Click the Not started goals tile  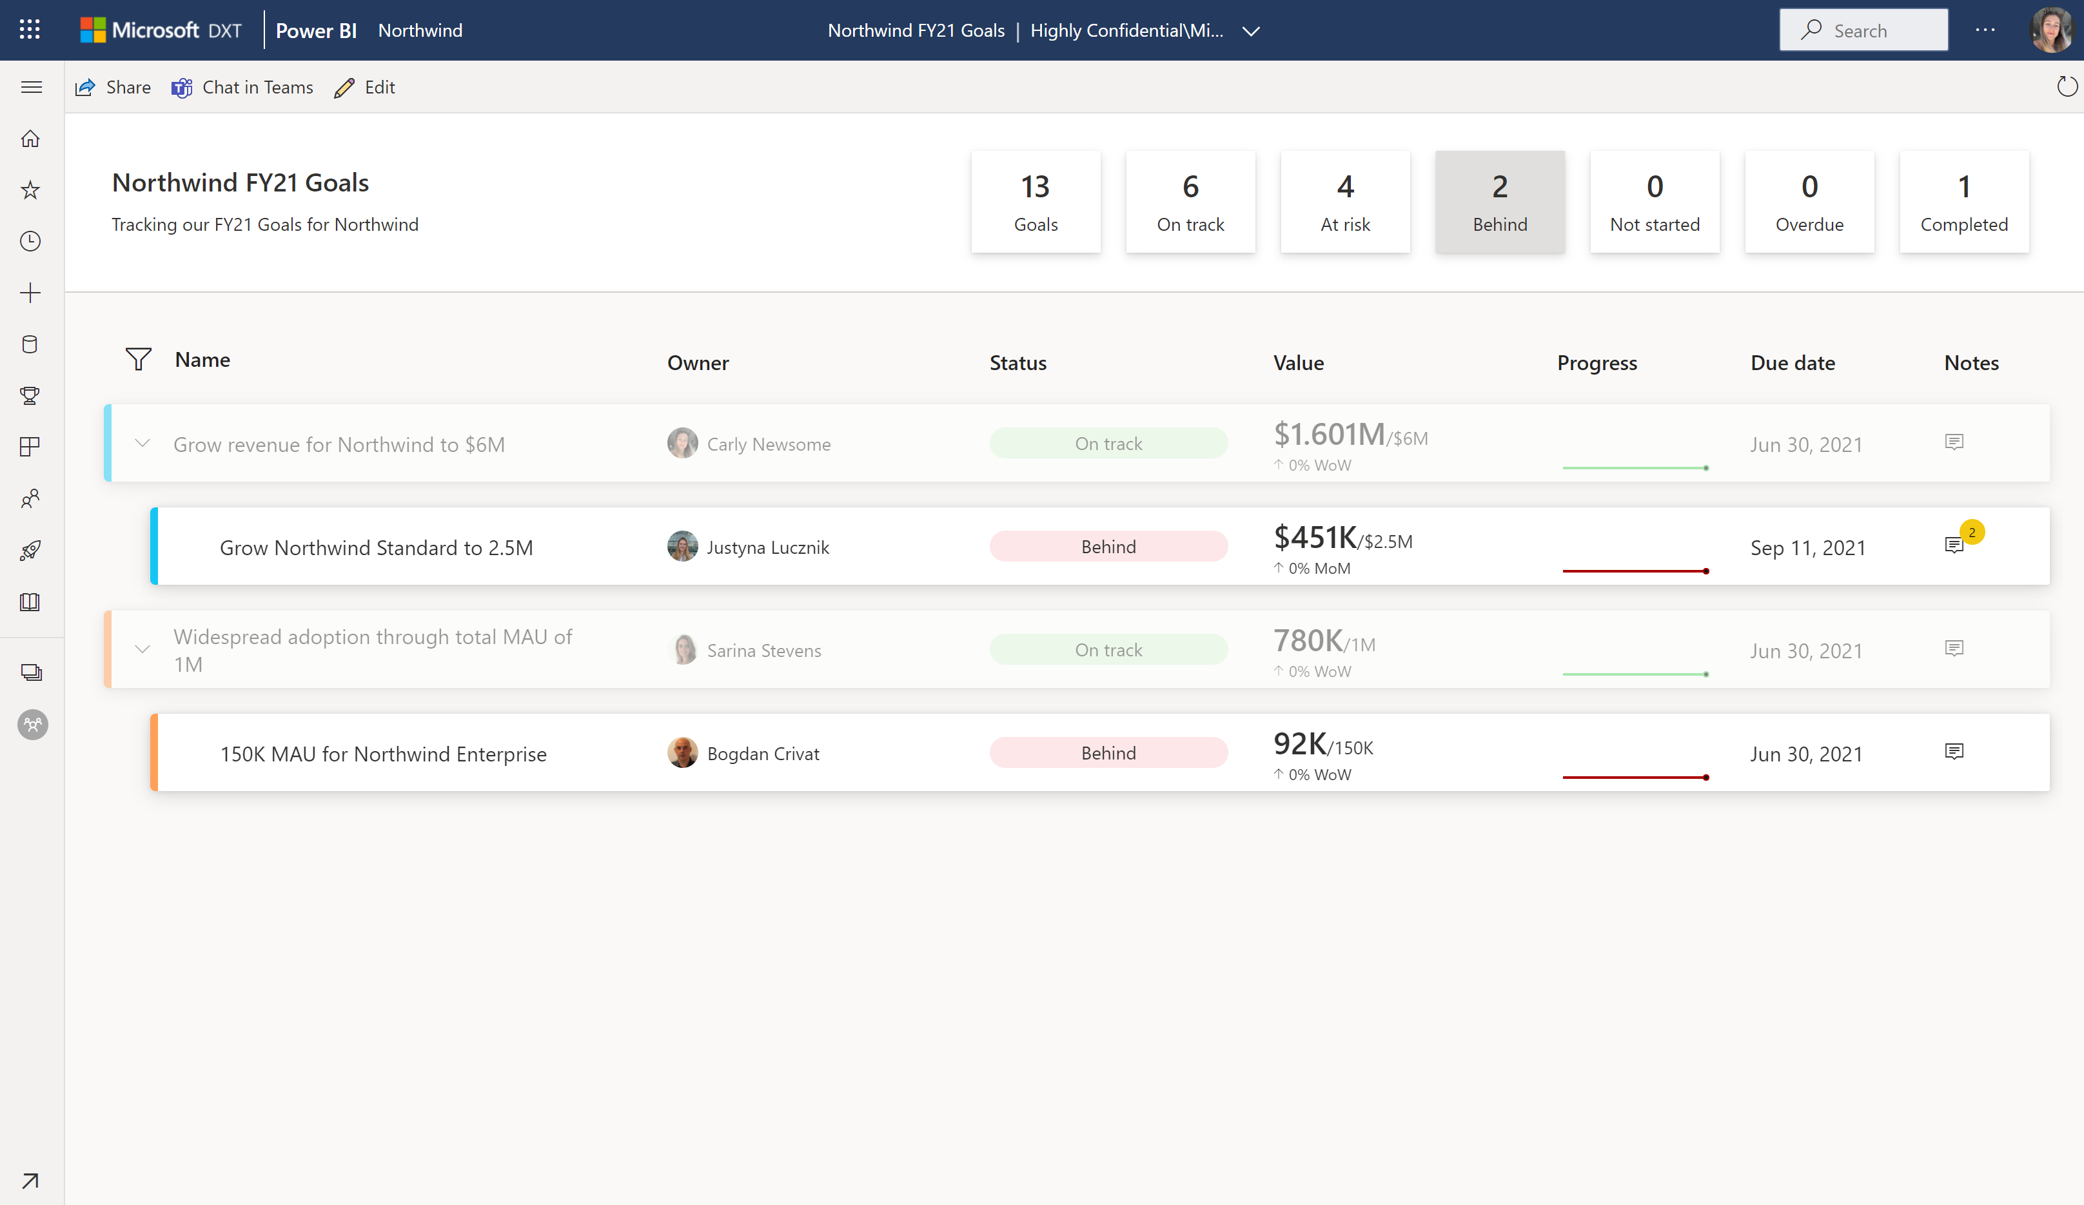1654,201
